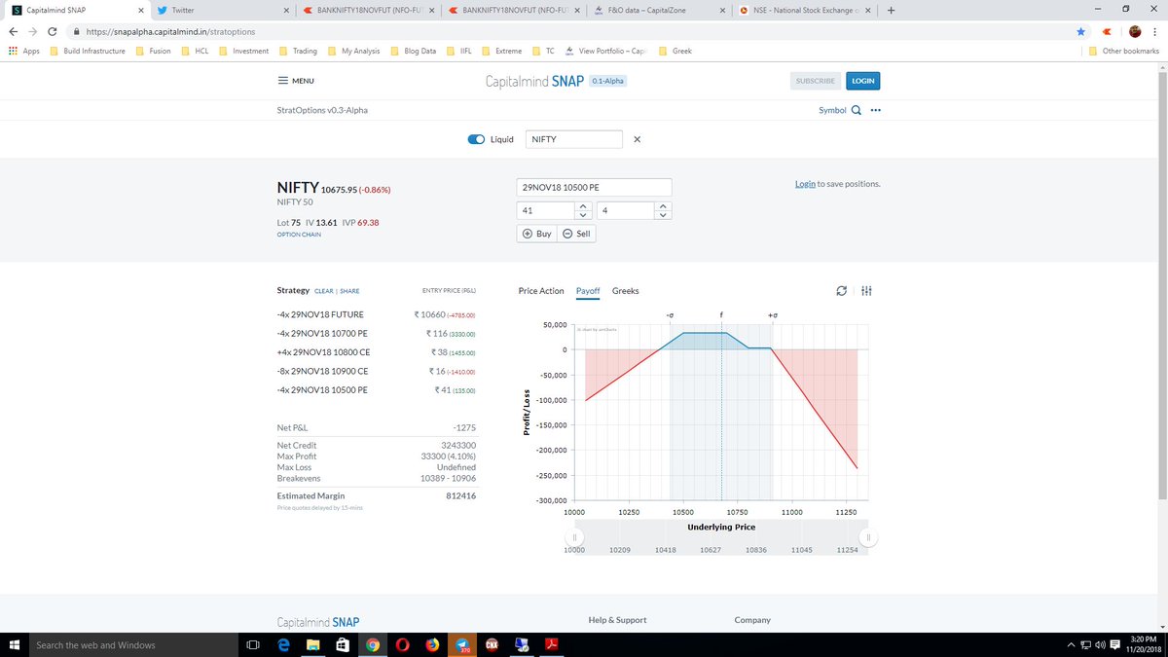Switch to NSE National Stock Exchange tab
The width and height of the screenshot is (1168, 657).
805,11
